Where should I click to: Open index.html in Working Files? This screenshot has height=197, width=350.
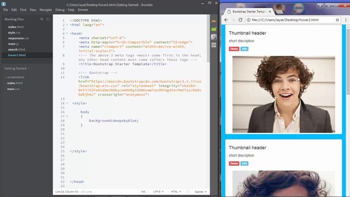pos(16,27)
